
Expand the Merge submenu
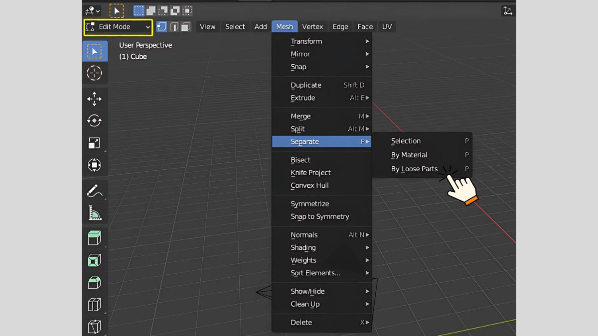point(322,116)
